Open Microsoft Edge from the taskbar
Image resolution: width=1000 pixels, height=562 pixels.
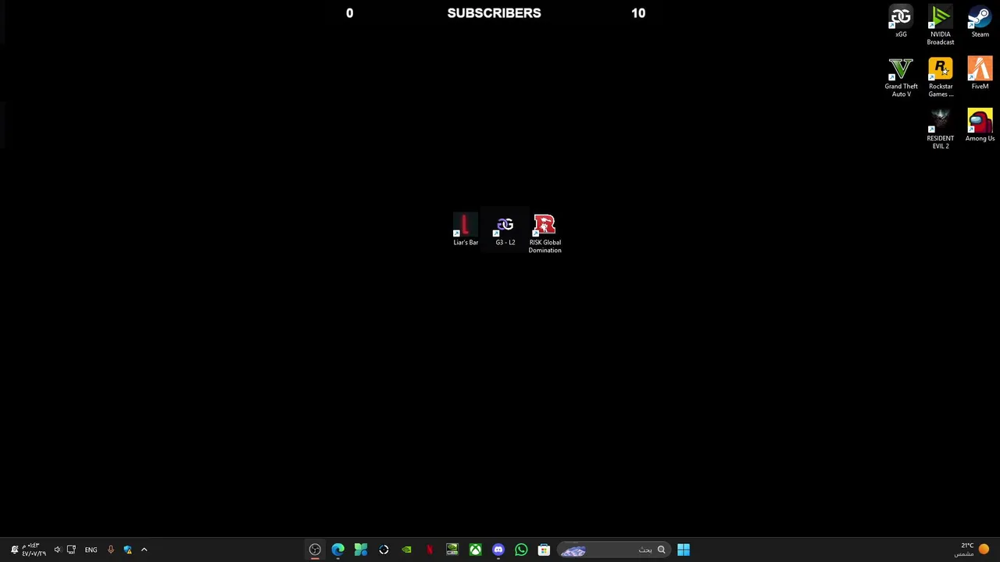click(337, 550)
